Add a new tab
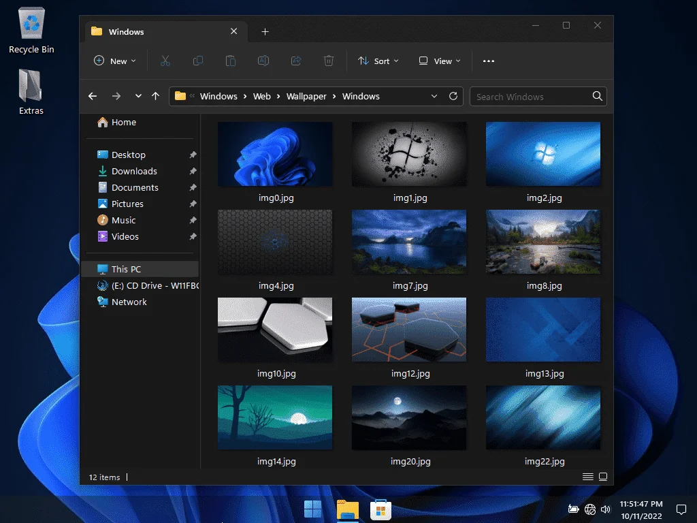 coord(265,31)
